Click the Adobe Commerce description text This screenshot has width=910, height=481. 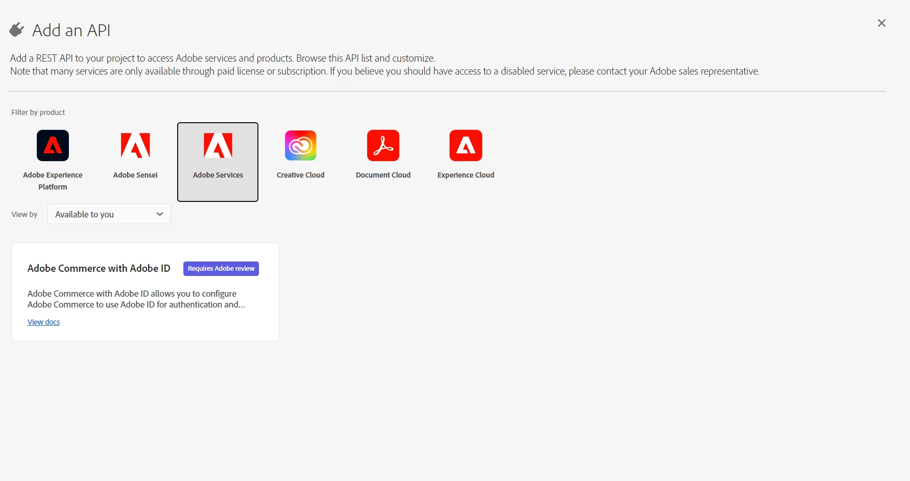click(x=136, y=299)
